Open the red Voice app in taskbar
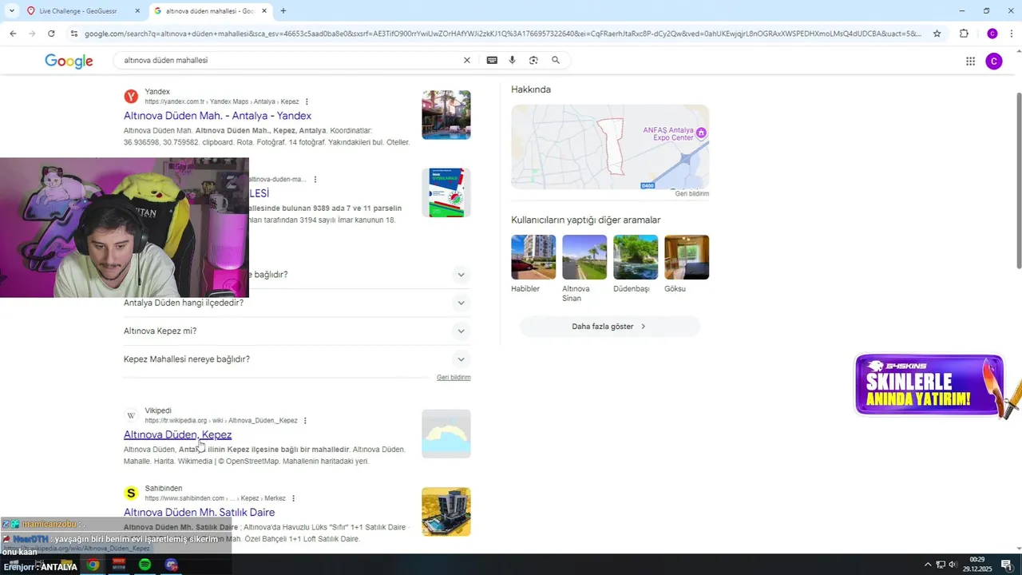The width and height of the screenshot is (1022, 575). pyautogui.click(x=119, y=565)
